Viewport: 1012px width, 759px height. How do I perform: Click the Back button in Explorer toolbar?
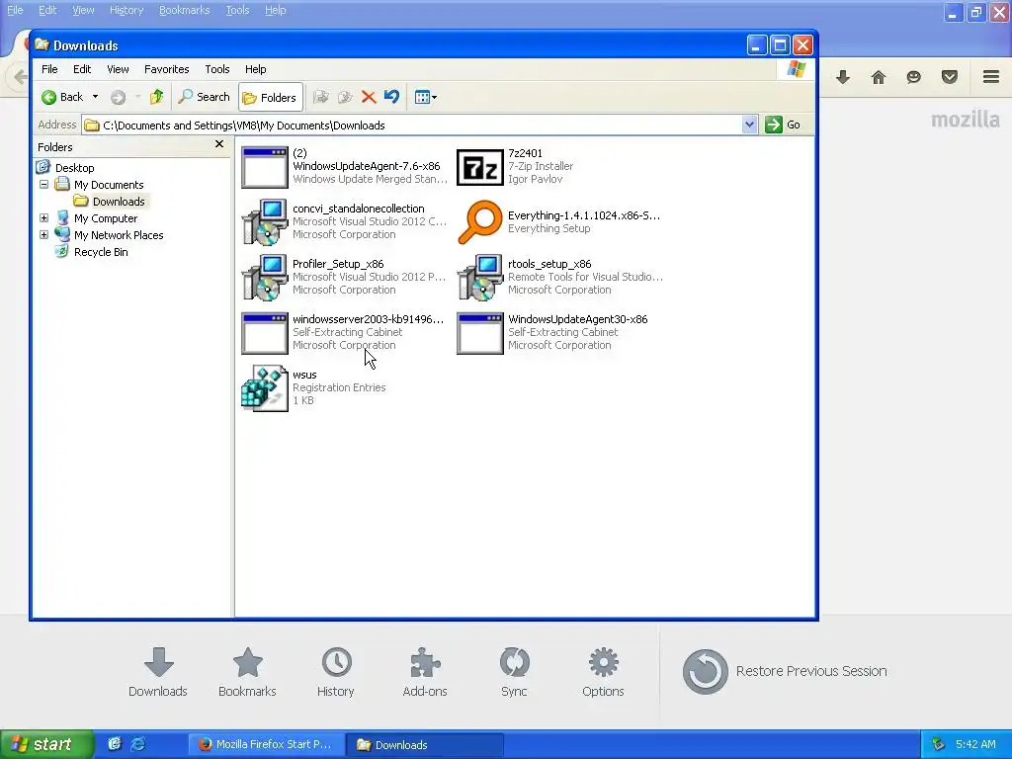click(x=62, y=97)
